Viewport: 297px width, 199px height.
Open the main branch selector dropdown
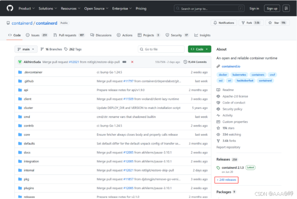pos(26,49)
